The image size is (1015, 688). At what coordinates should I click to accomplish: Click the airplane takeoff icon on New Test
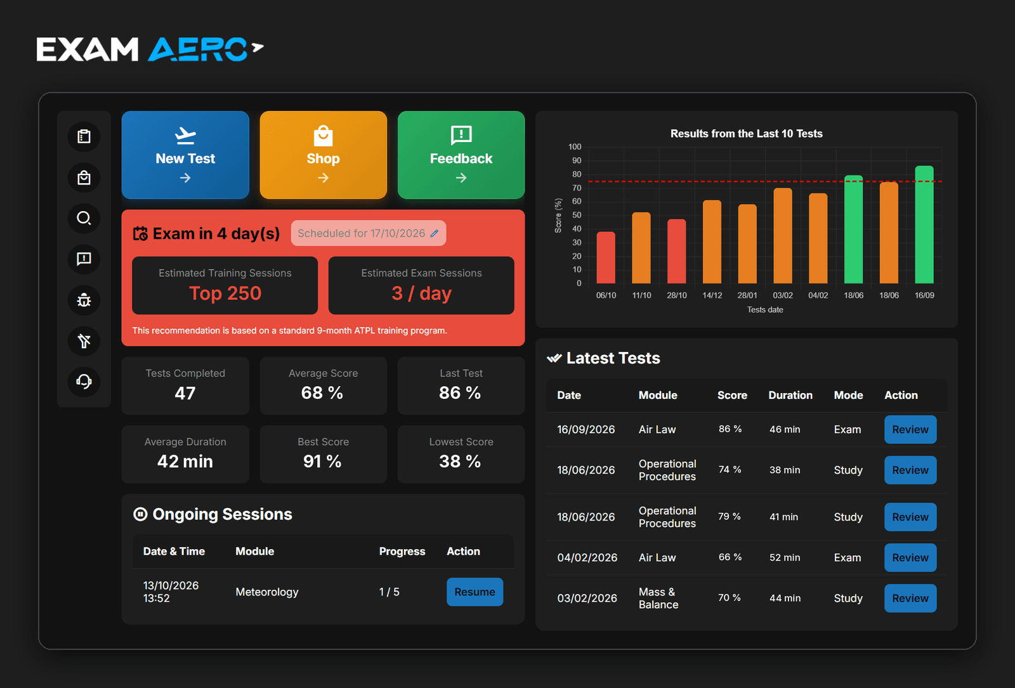coord(185,136)
